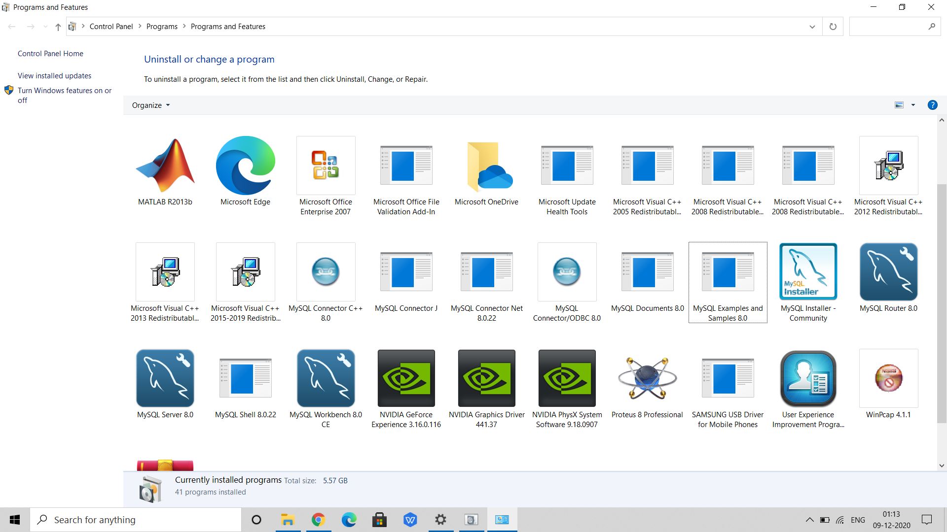Select User Experience Improvement Program icon
The width and height of the screenshot is (947, 532).
808,378
